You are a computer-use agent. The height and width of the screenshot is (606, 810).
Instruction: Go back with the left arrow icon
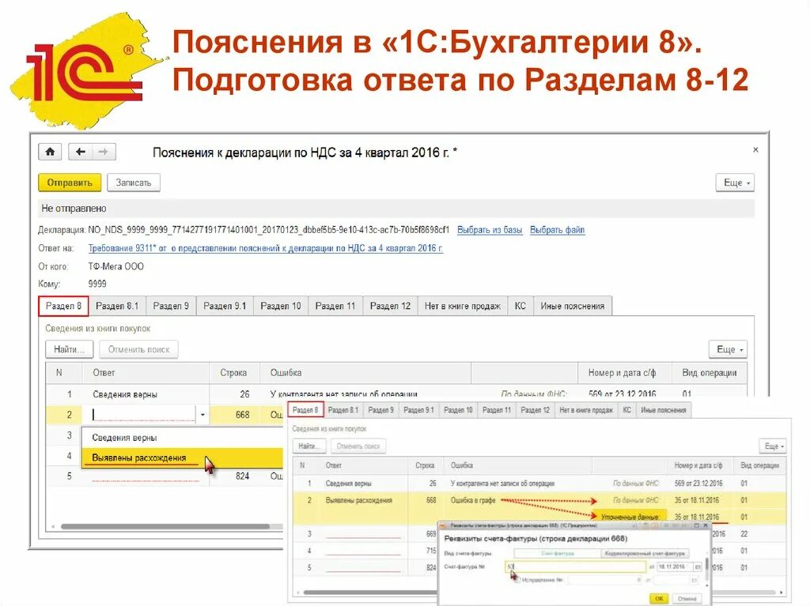[x=80, y=152]
